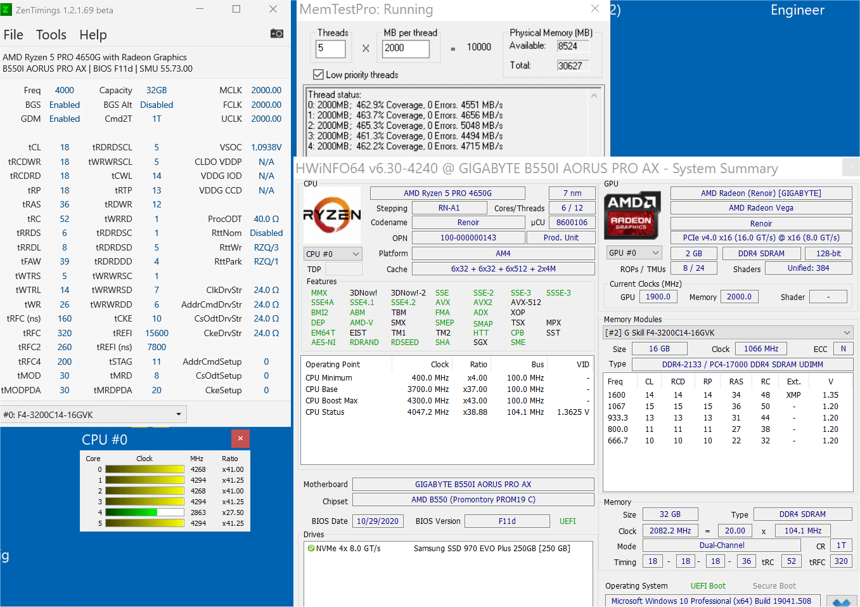Click the green NVMe drive status icon

311,548
